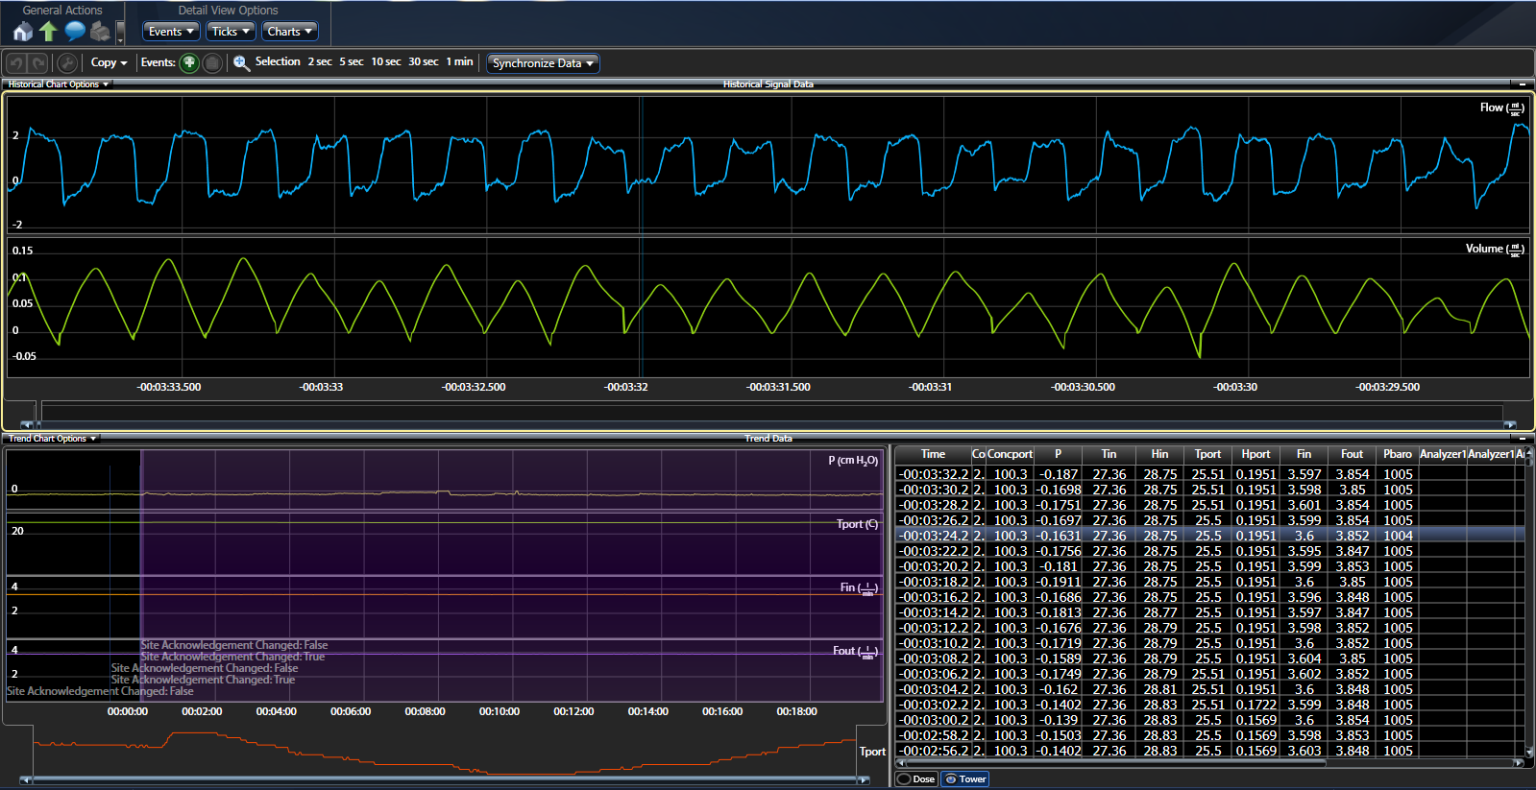Click the undo arrow icon
The image size is (1536, 790).
(16, 63)
